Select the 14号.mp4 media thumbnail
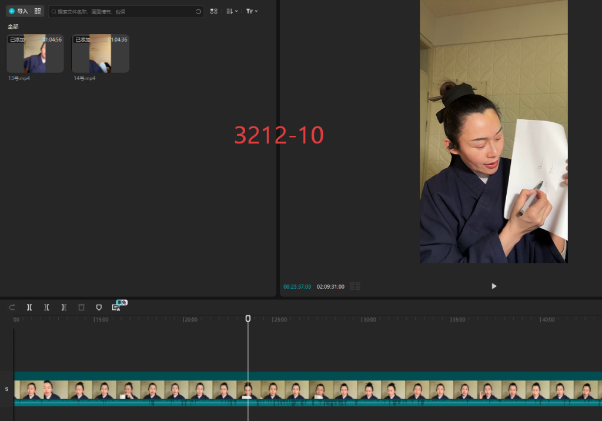The image size is (602, 421). pyautogui.click(x=101, y=54)
